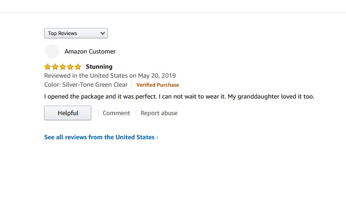Image resolution: width=346 pixels, height=198 pixels.
Task: Click the review date May 20, 2019
Action: pyautogui.click(x=157, y=76)
